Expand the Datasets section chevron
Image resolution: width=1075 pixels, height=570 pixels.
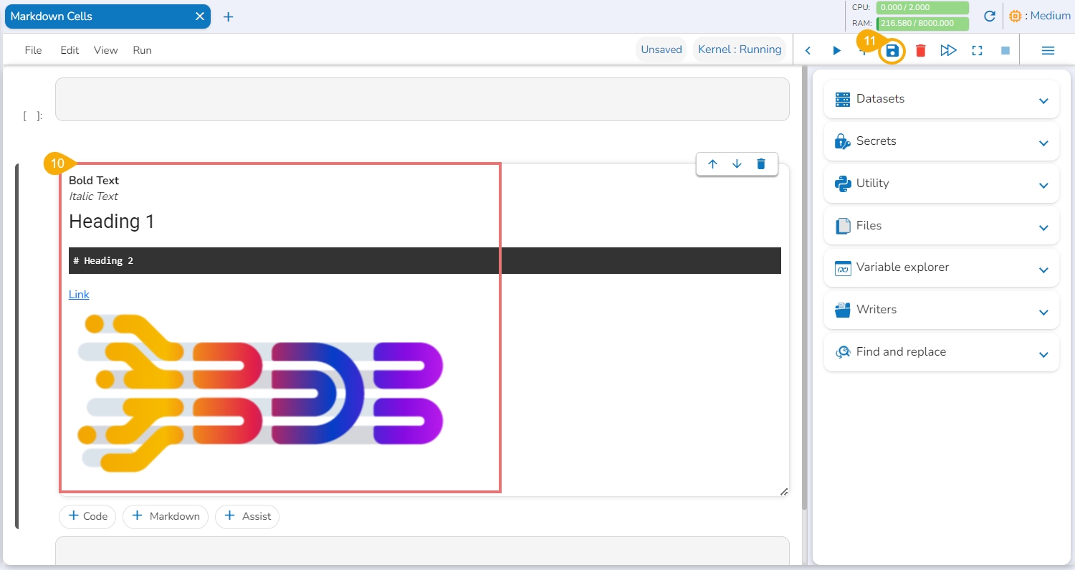(x=1043, y=101)
